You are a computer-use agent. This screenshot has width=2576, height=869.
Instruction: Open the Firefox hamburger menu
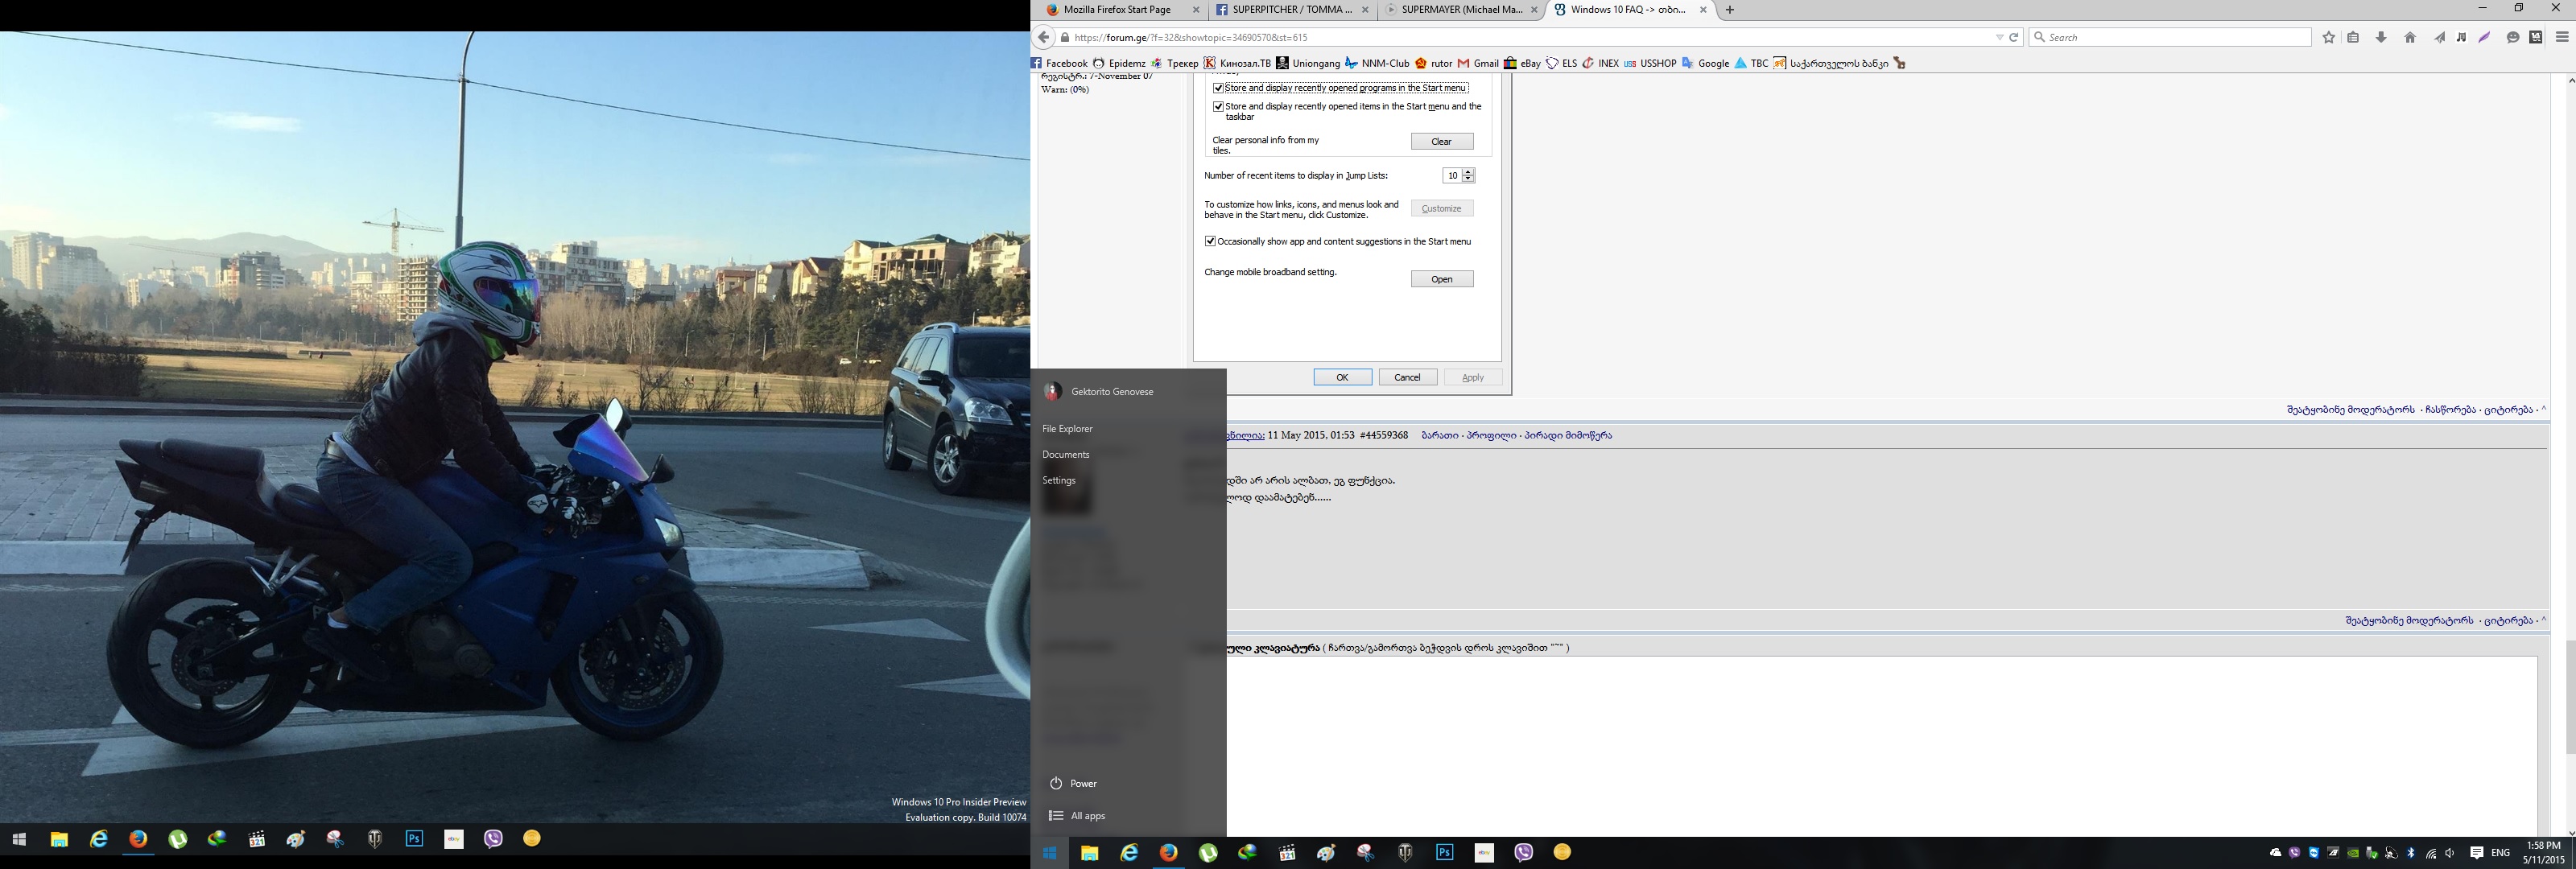[x=2562, y=37]
